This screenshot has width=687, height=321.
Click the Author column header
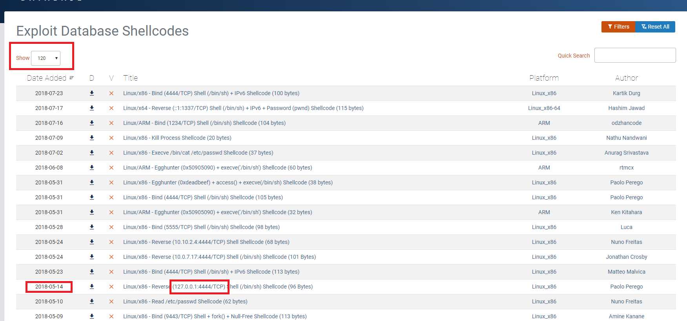click(627, 78)
